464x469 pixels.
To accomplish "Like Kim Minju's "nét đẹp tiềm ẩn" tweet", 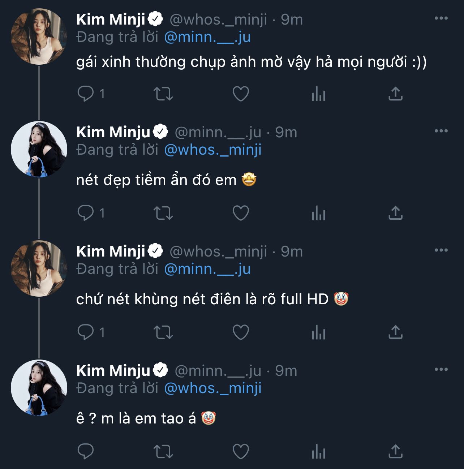I will (241, 213).
